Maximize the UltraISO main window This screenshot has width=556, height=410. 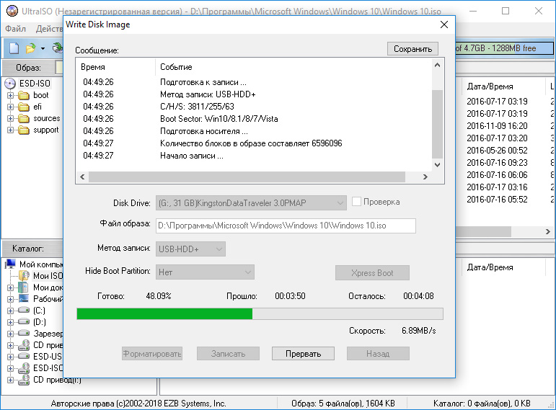(x=506, y=11)
